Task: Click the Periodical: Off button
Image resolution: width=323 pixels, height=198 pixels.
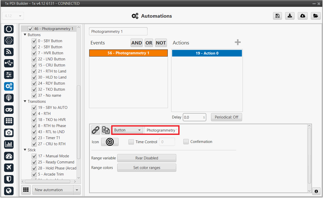Action: 226,117
